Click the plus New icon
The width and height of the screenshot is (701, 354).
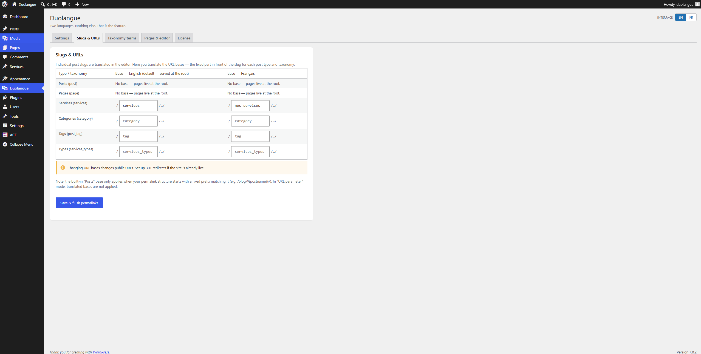[77, 4]
